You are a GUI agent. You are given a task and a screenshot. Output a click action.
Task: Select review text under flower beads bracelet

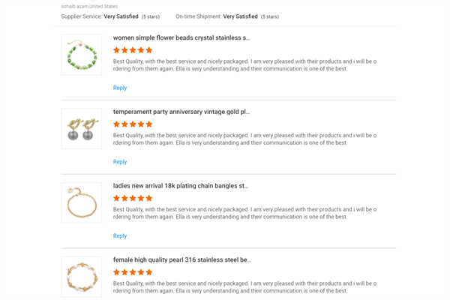click(x=244, y=65)
